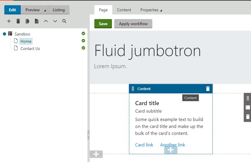Select the Contact Us page in the tree
Image resolution: width=251 pixels, height=162 pixels.
30,49
